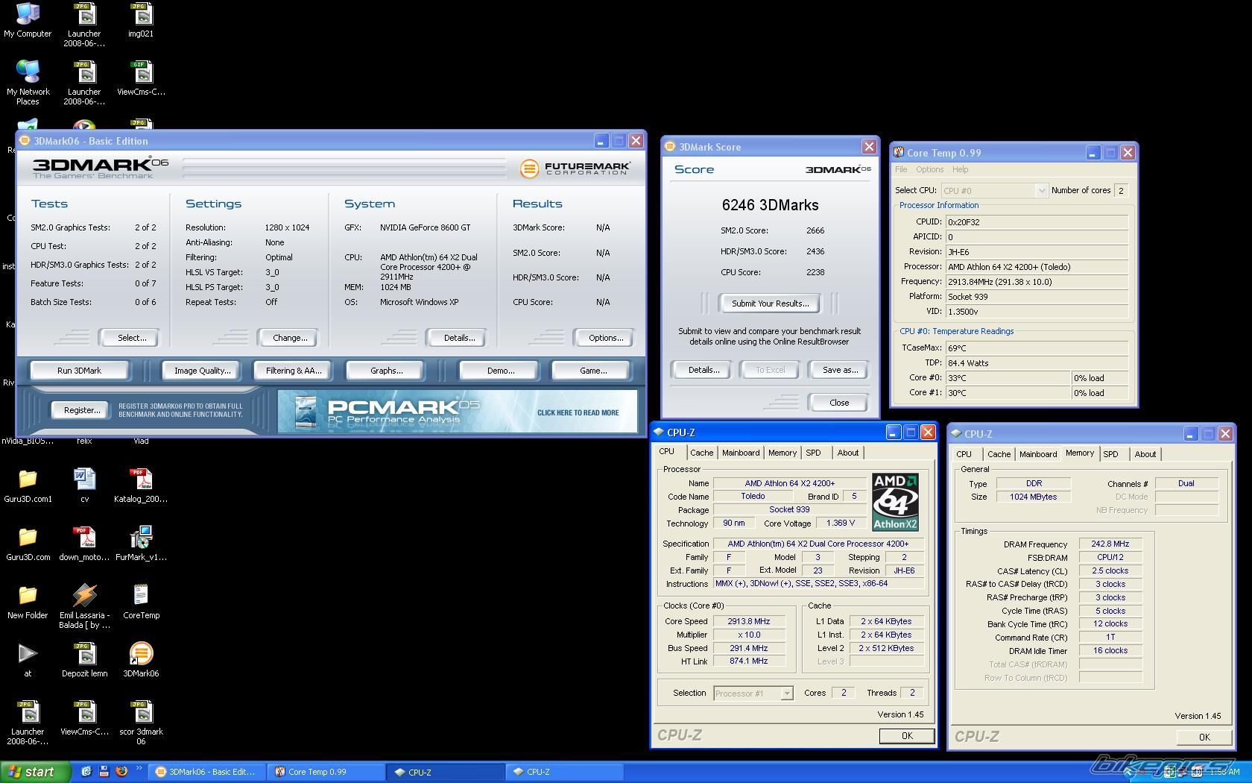
Task: Open Help menu in Core Temp
Action: (x=960, y=169)
